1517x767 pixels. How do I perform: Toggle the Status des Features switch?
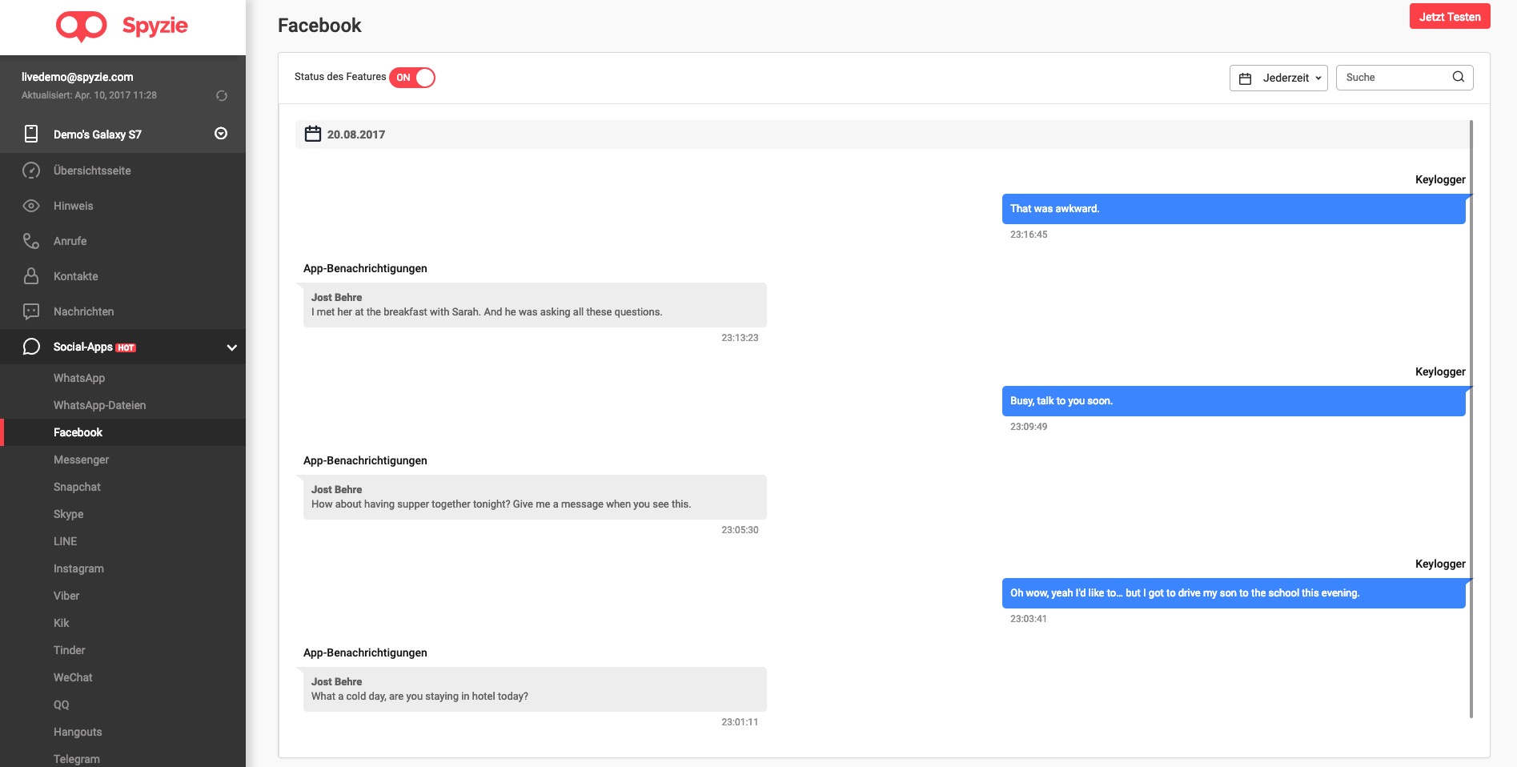(412, 78)
